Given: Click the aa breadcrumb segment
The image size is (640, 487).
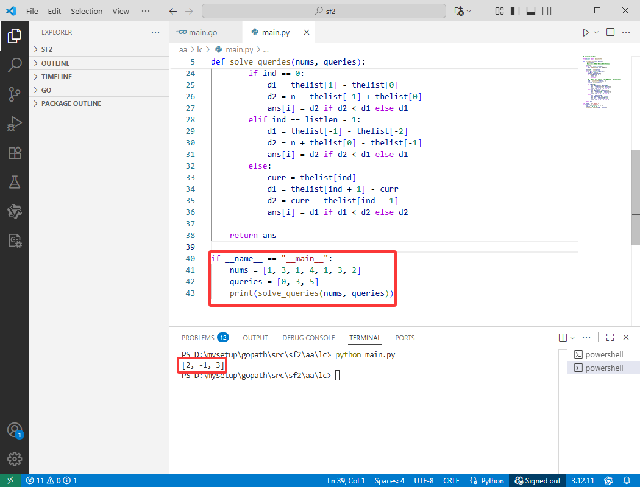Looking at the screenshot, I should click(x=182, y=50).
